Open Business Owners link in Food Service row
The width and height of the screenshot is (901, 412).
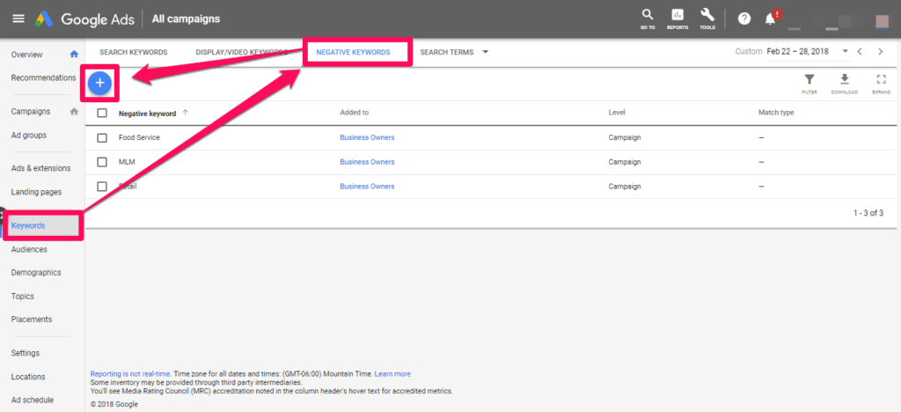click(x=367, y=138)
